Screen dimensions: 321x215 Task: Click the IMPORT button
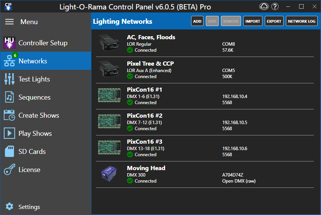pos(253,21)
